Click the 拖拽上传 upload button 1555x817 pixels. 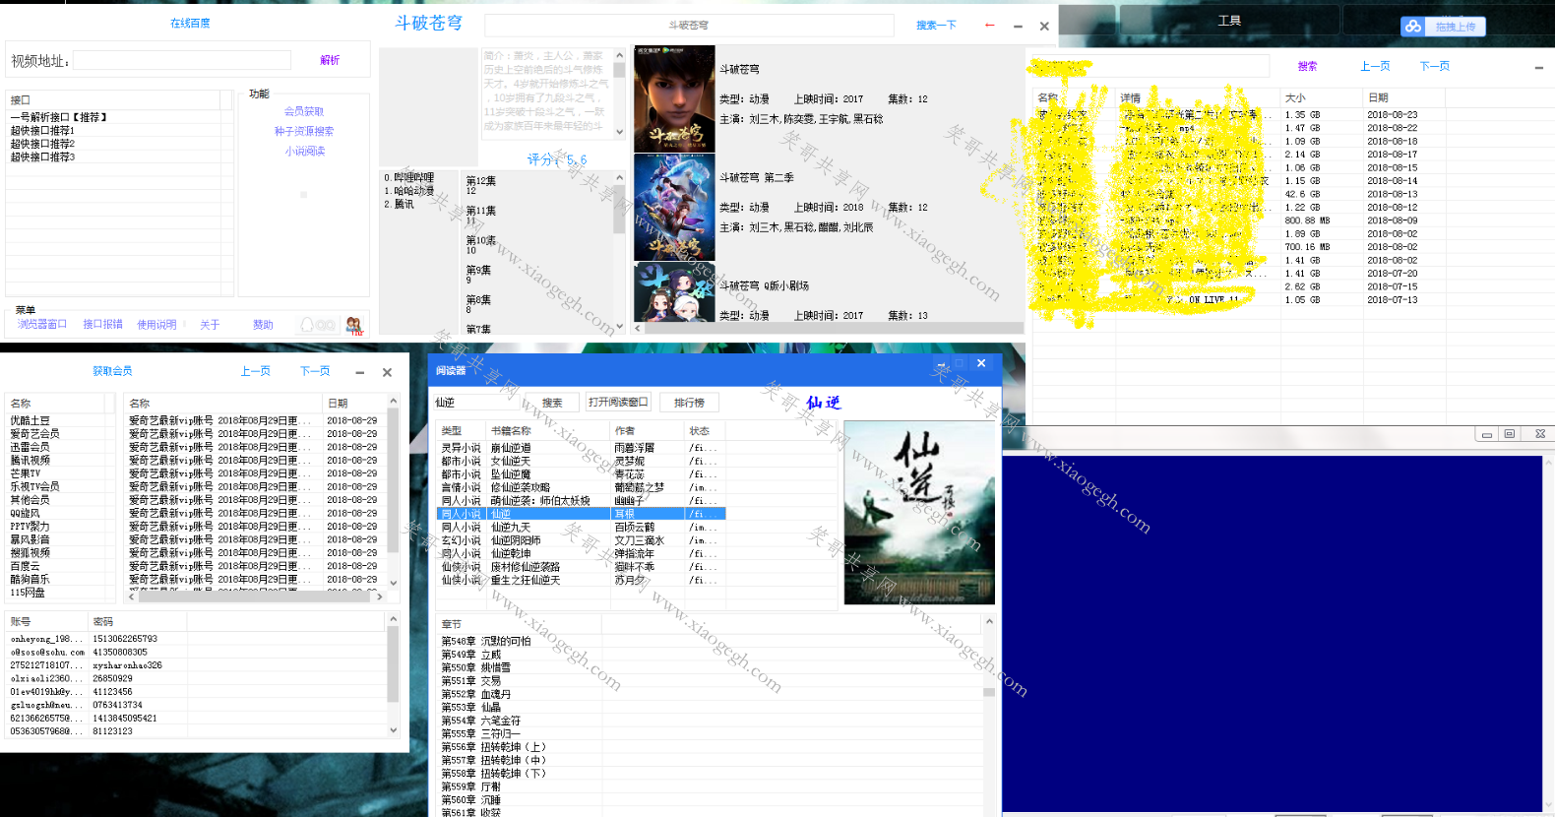click(1455, 27)
